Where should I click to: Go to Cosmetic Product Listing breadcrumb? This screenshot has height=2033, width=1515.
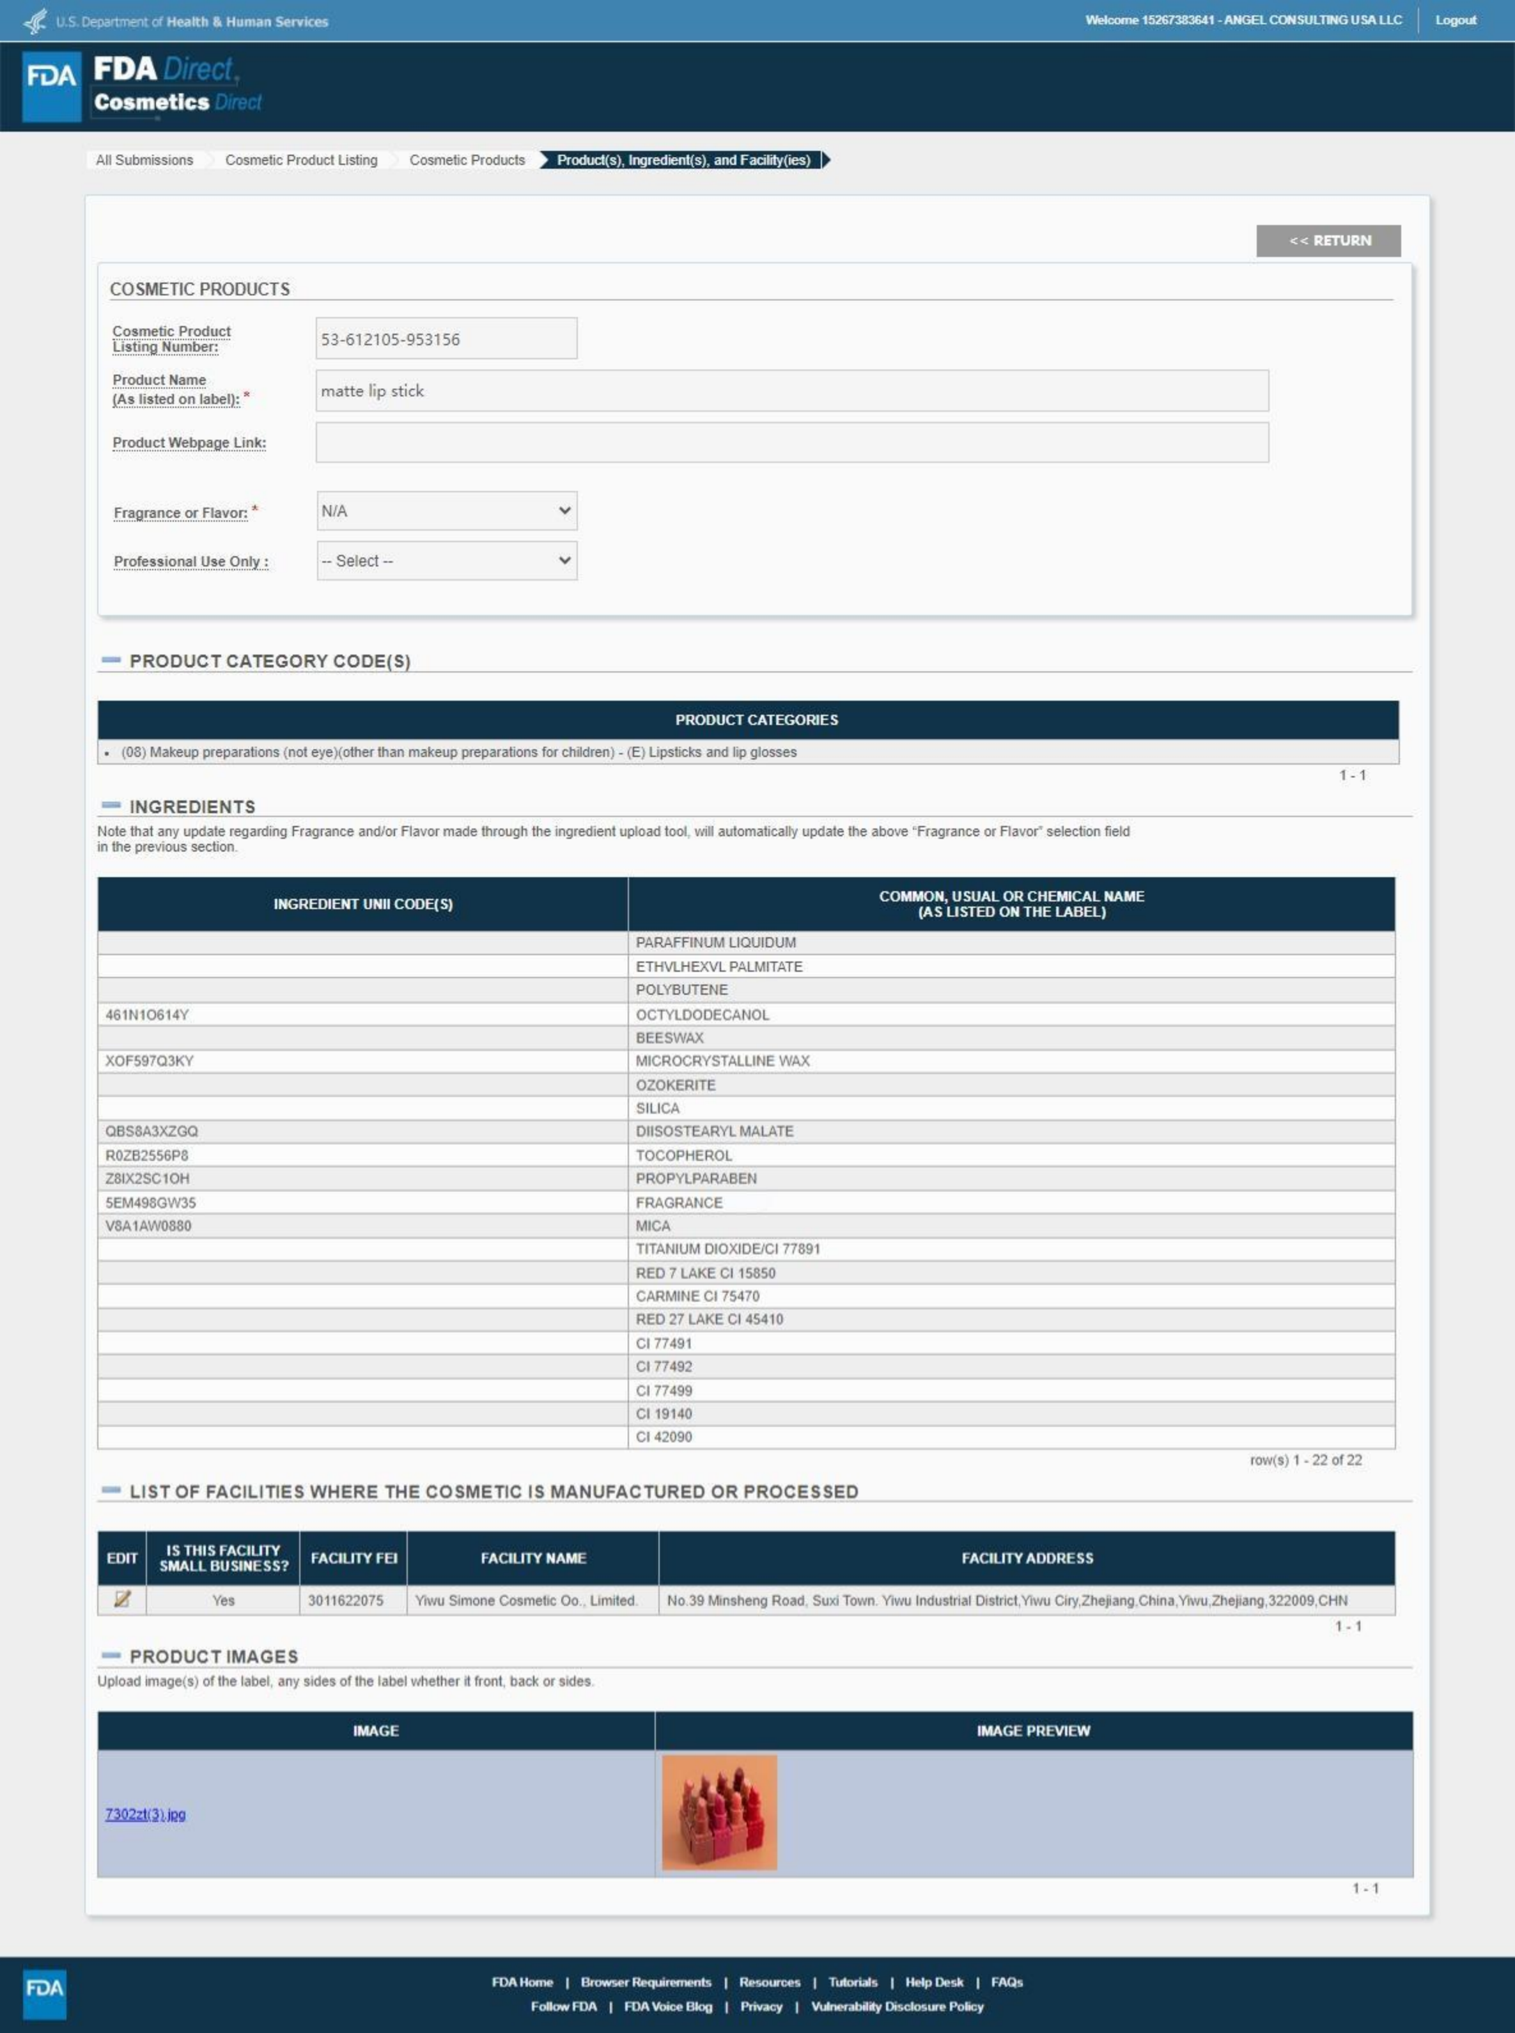tap(301, 160)
